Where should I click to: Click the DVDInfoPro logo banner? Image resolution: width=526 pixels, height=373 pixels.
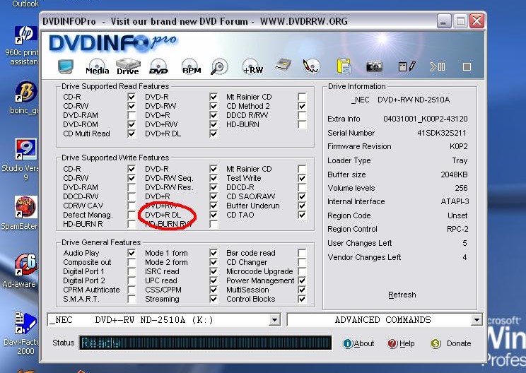coord(113,44)
